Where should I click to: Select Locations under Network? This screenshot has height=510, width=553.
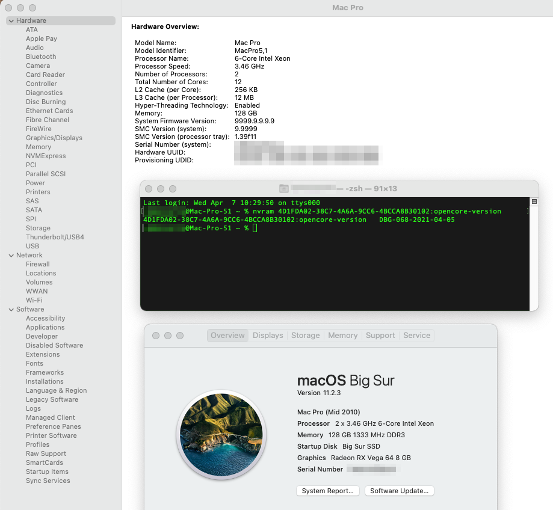pos(41,273)
